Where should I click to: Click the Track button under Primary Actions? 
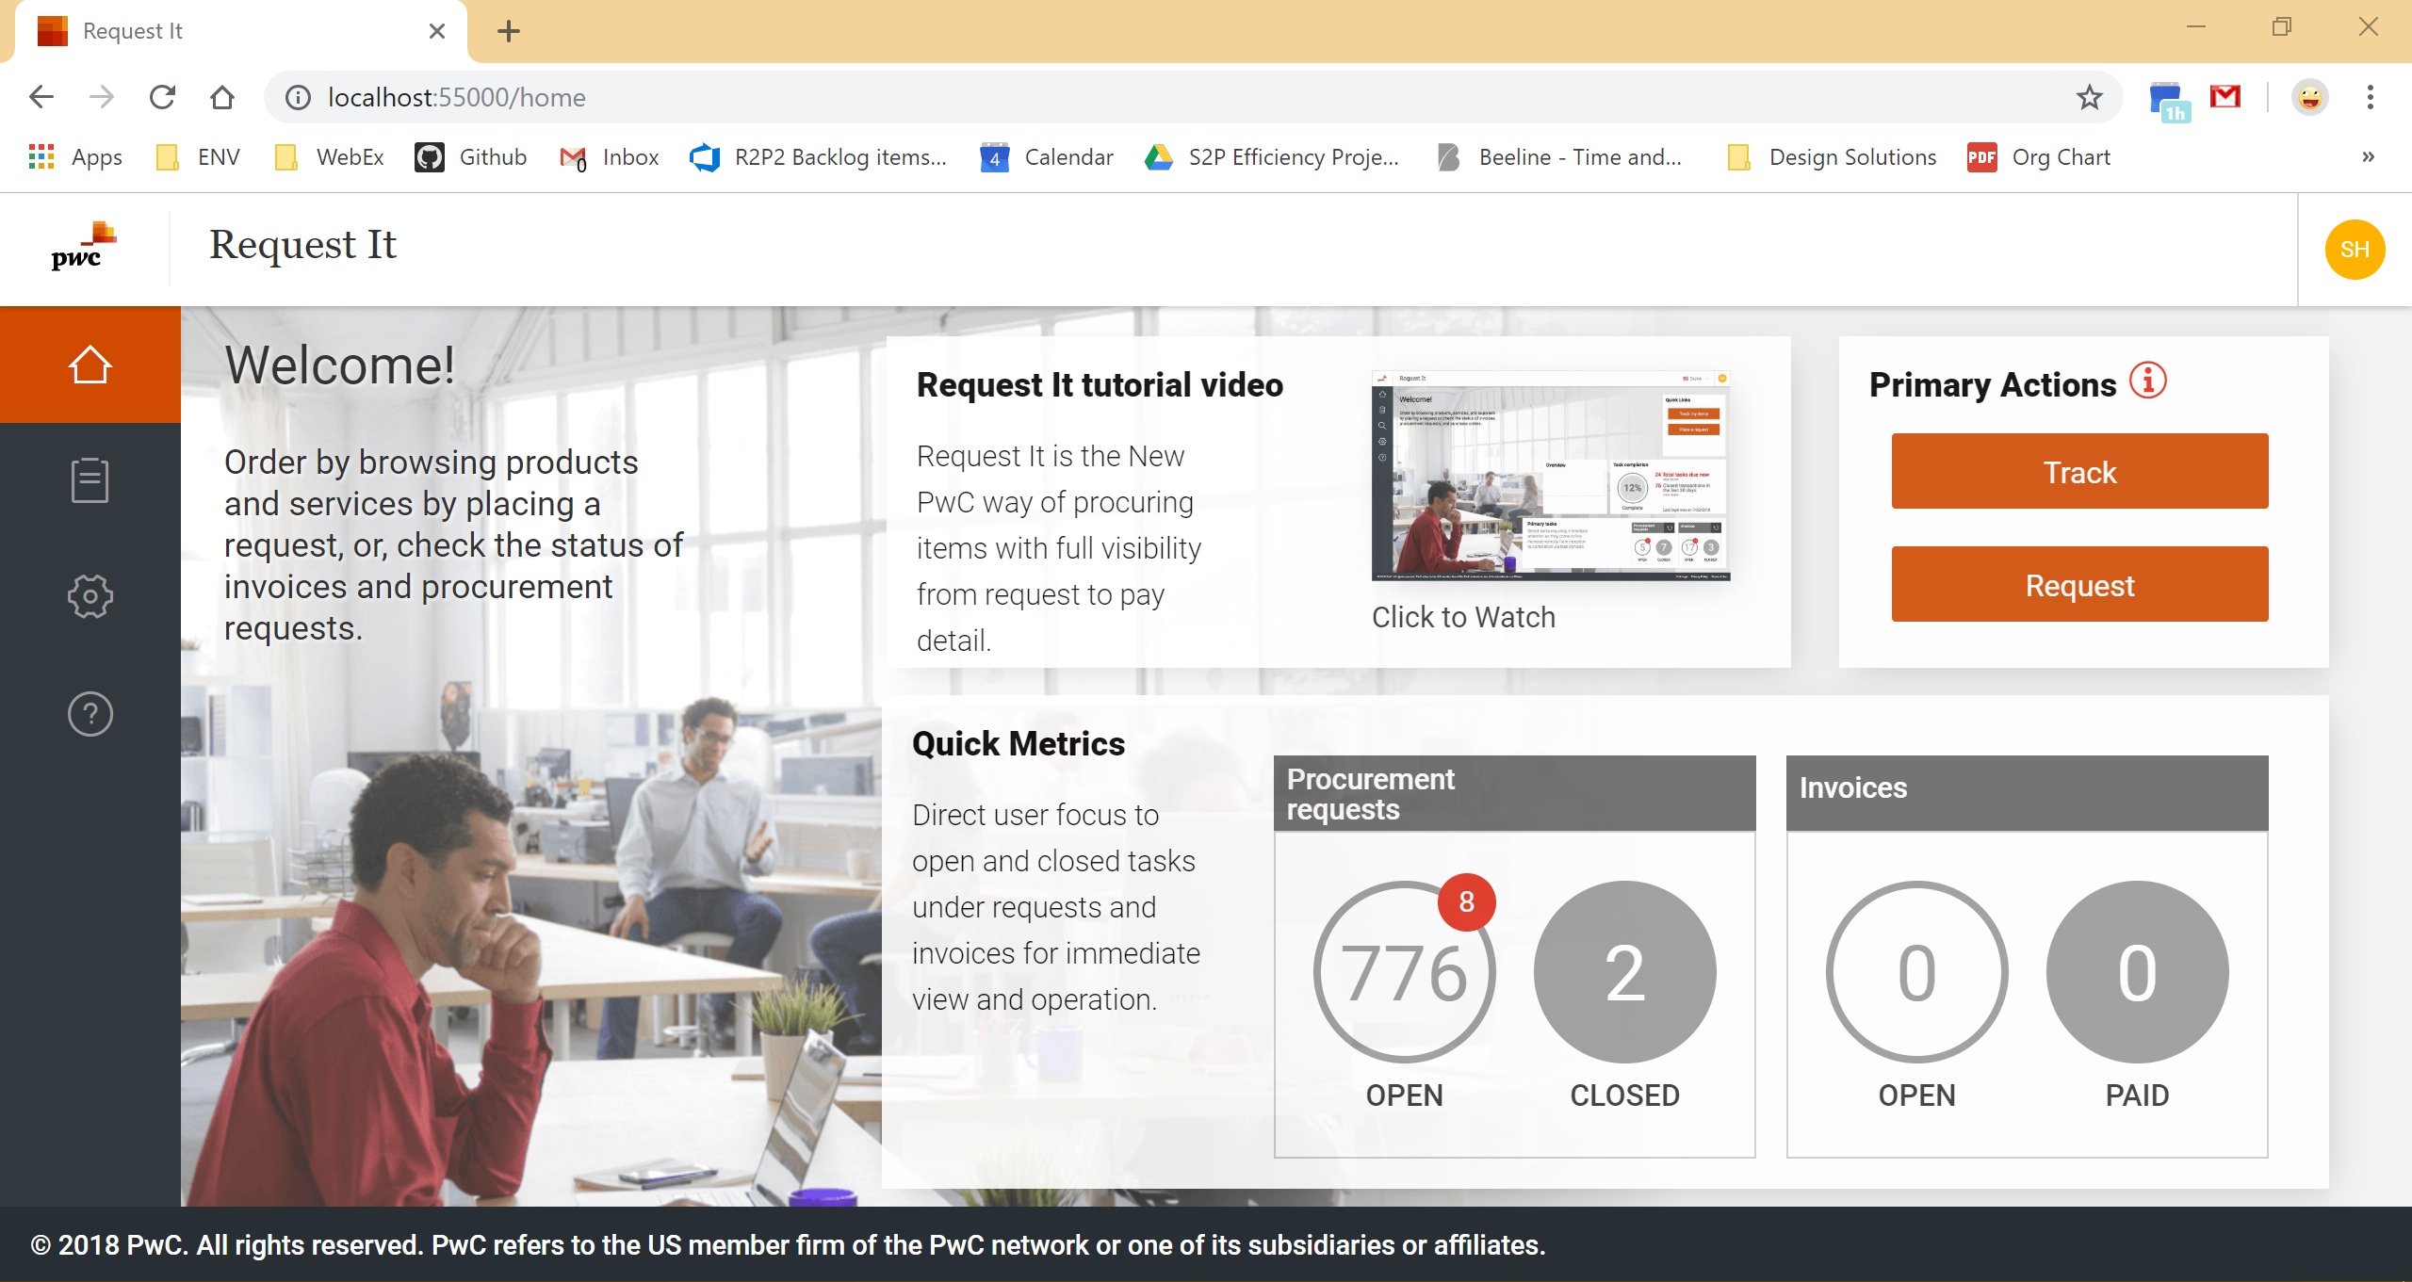coord(2078,471)
